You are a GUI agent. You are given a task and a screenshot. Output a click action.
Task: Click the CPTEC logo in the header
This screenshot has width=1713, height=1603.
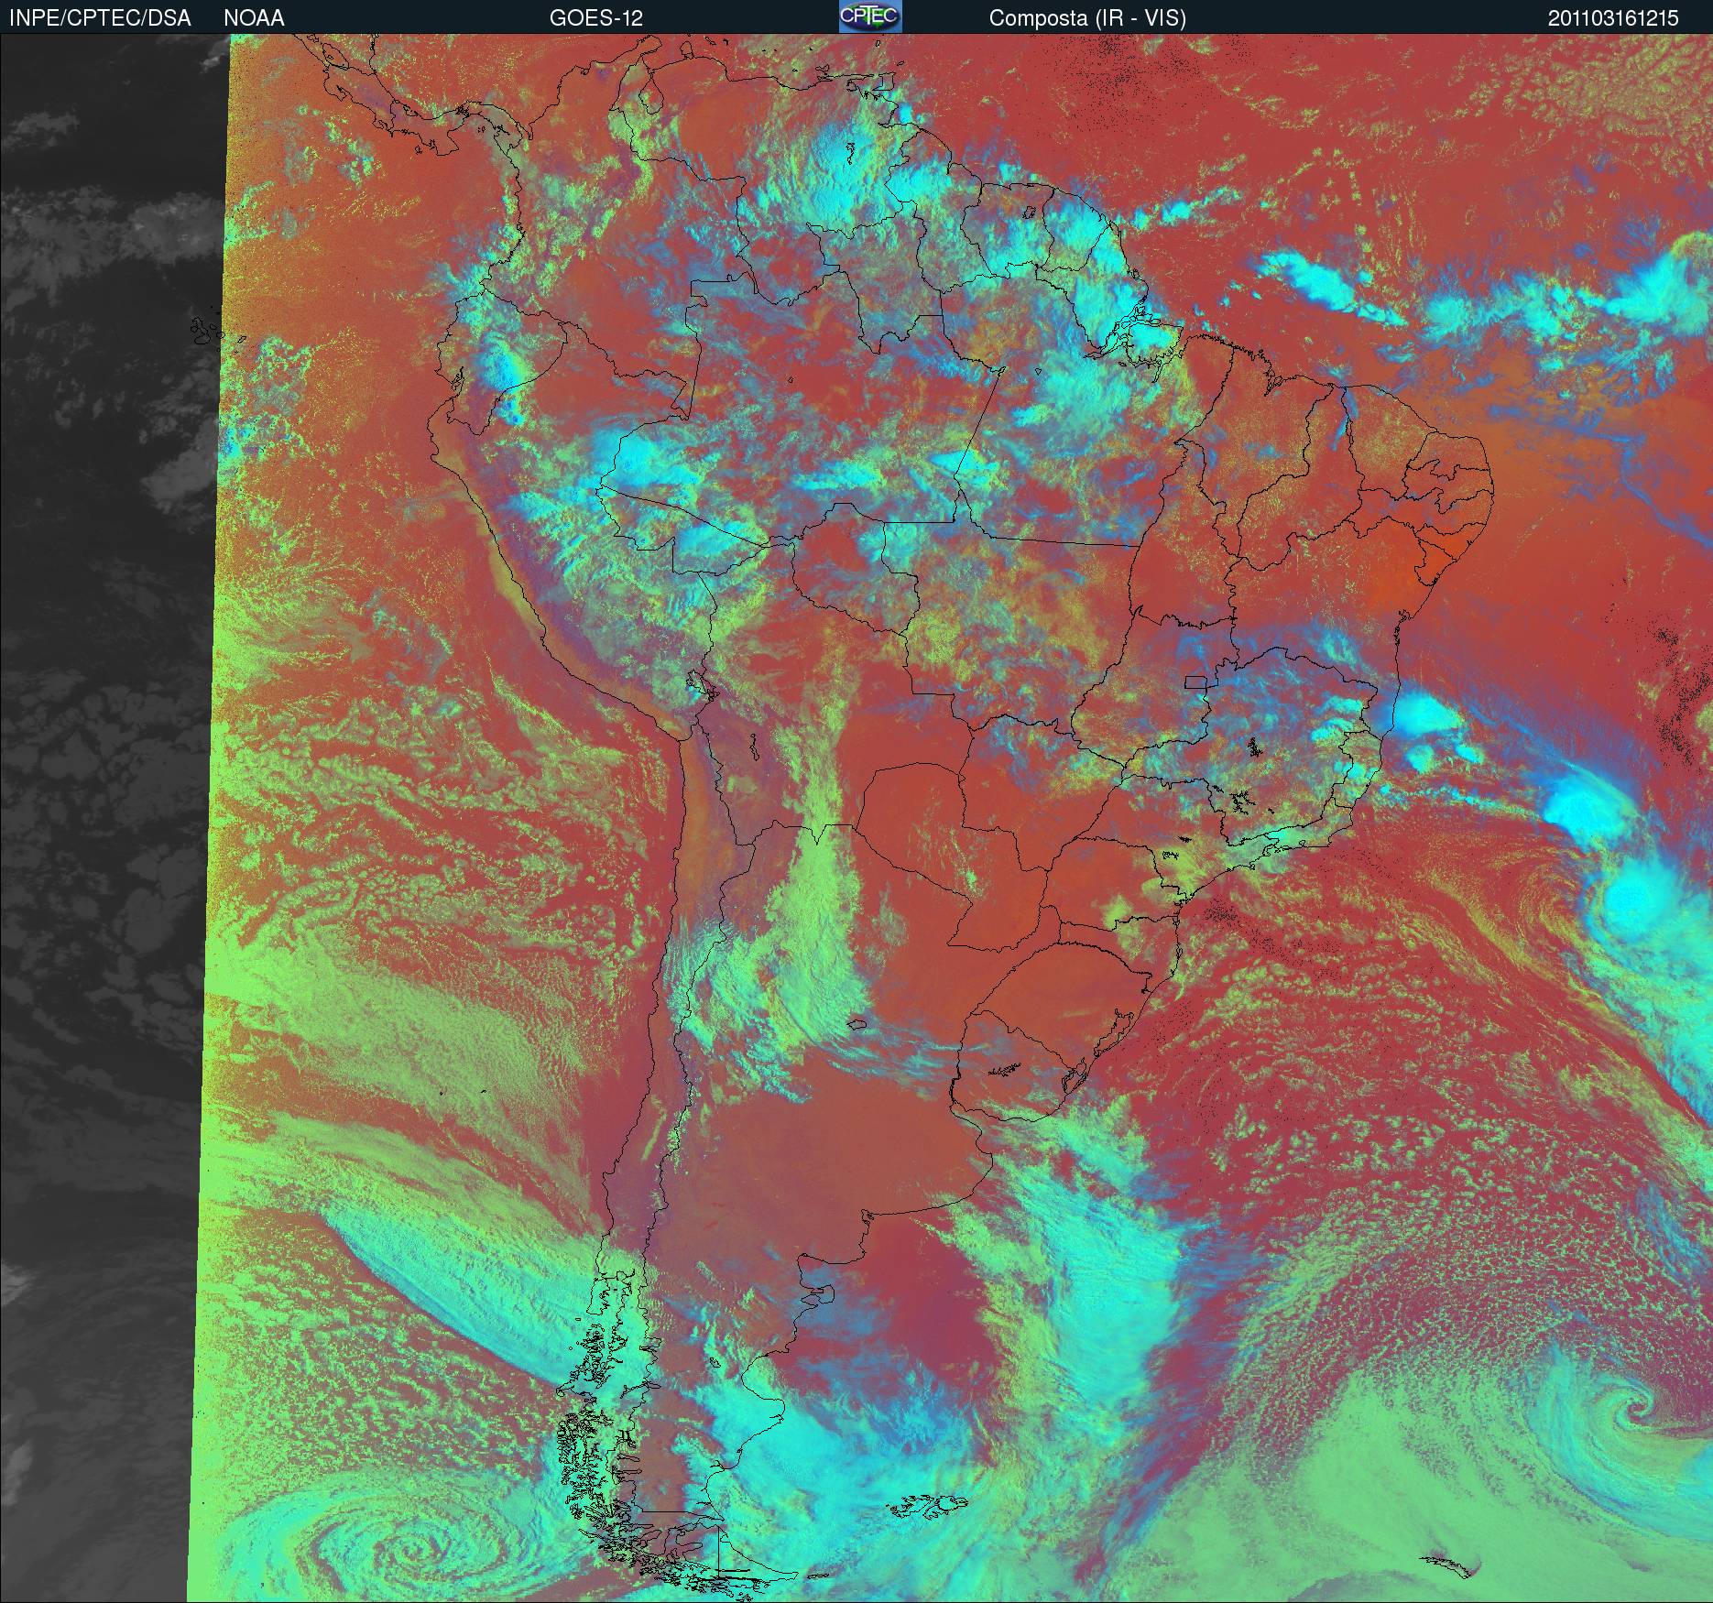pos(870,16)
